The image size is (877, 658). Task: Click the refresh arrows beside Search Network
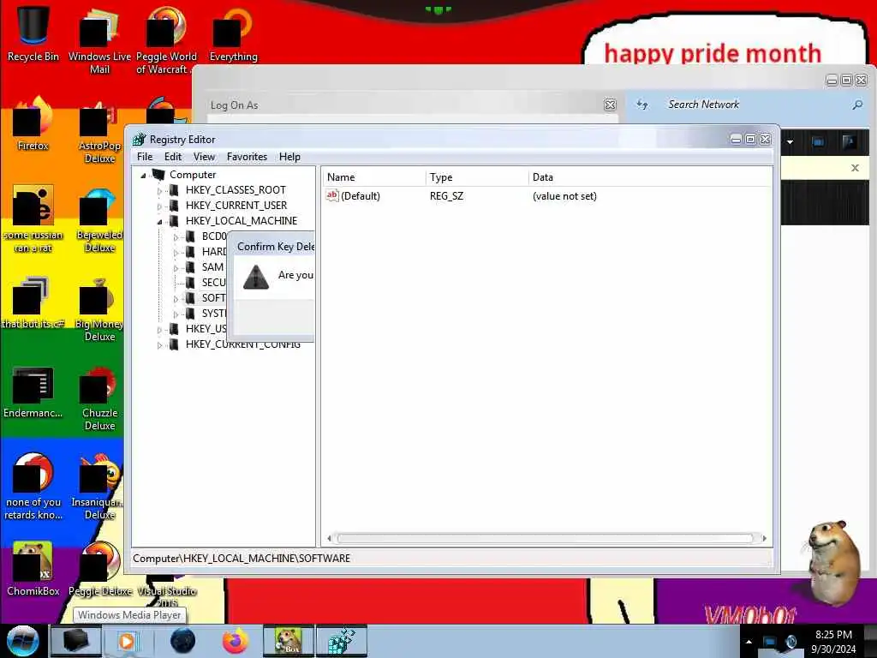tap(642, 105)
